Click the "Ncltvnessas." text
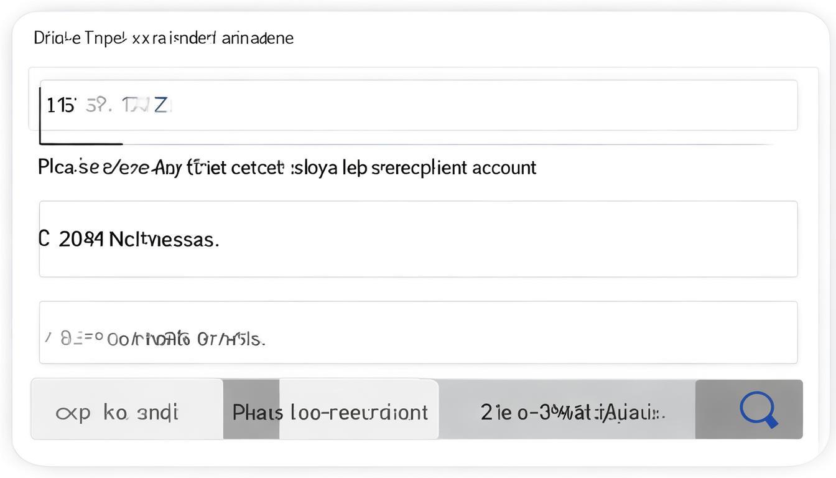This screenshot has height=478, width=836. tap(164, 239)
